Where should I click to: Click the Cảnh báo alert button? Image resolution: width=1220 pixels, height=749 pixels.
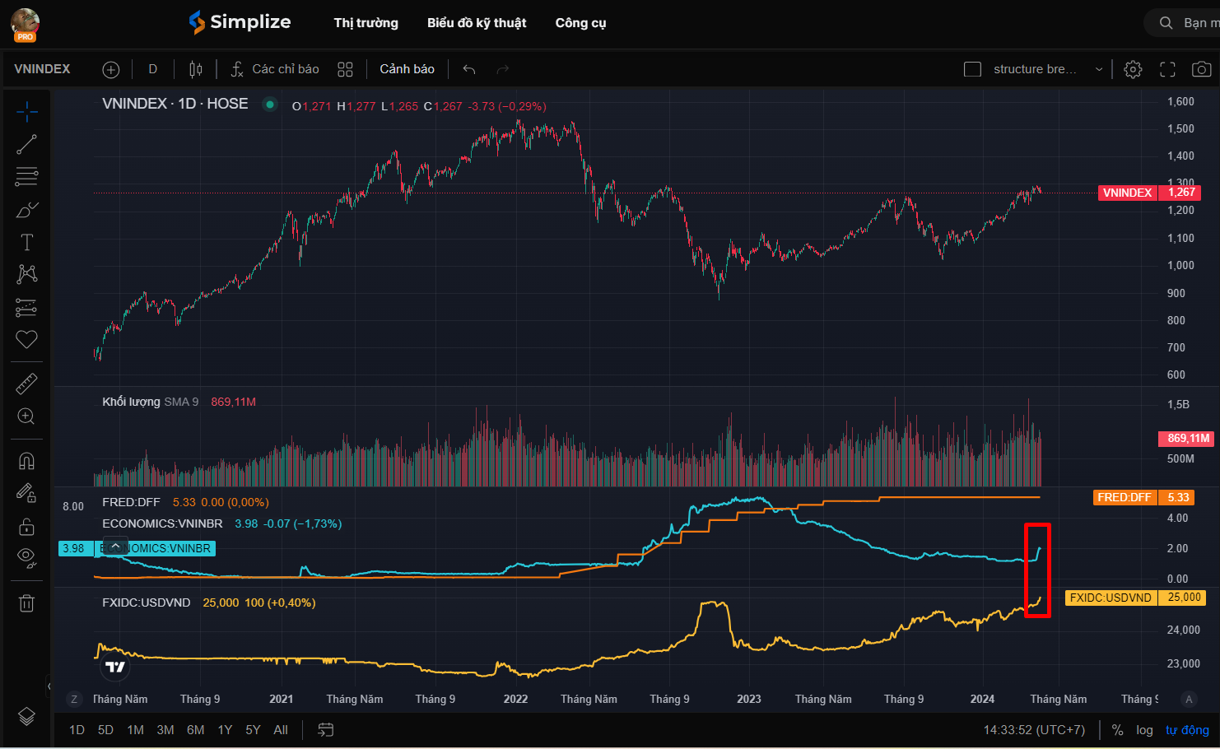(x=407, y=69)
